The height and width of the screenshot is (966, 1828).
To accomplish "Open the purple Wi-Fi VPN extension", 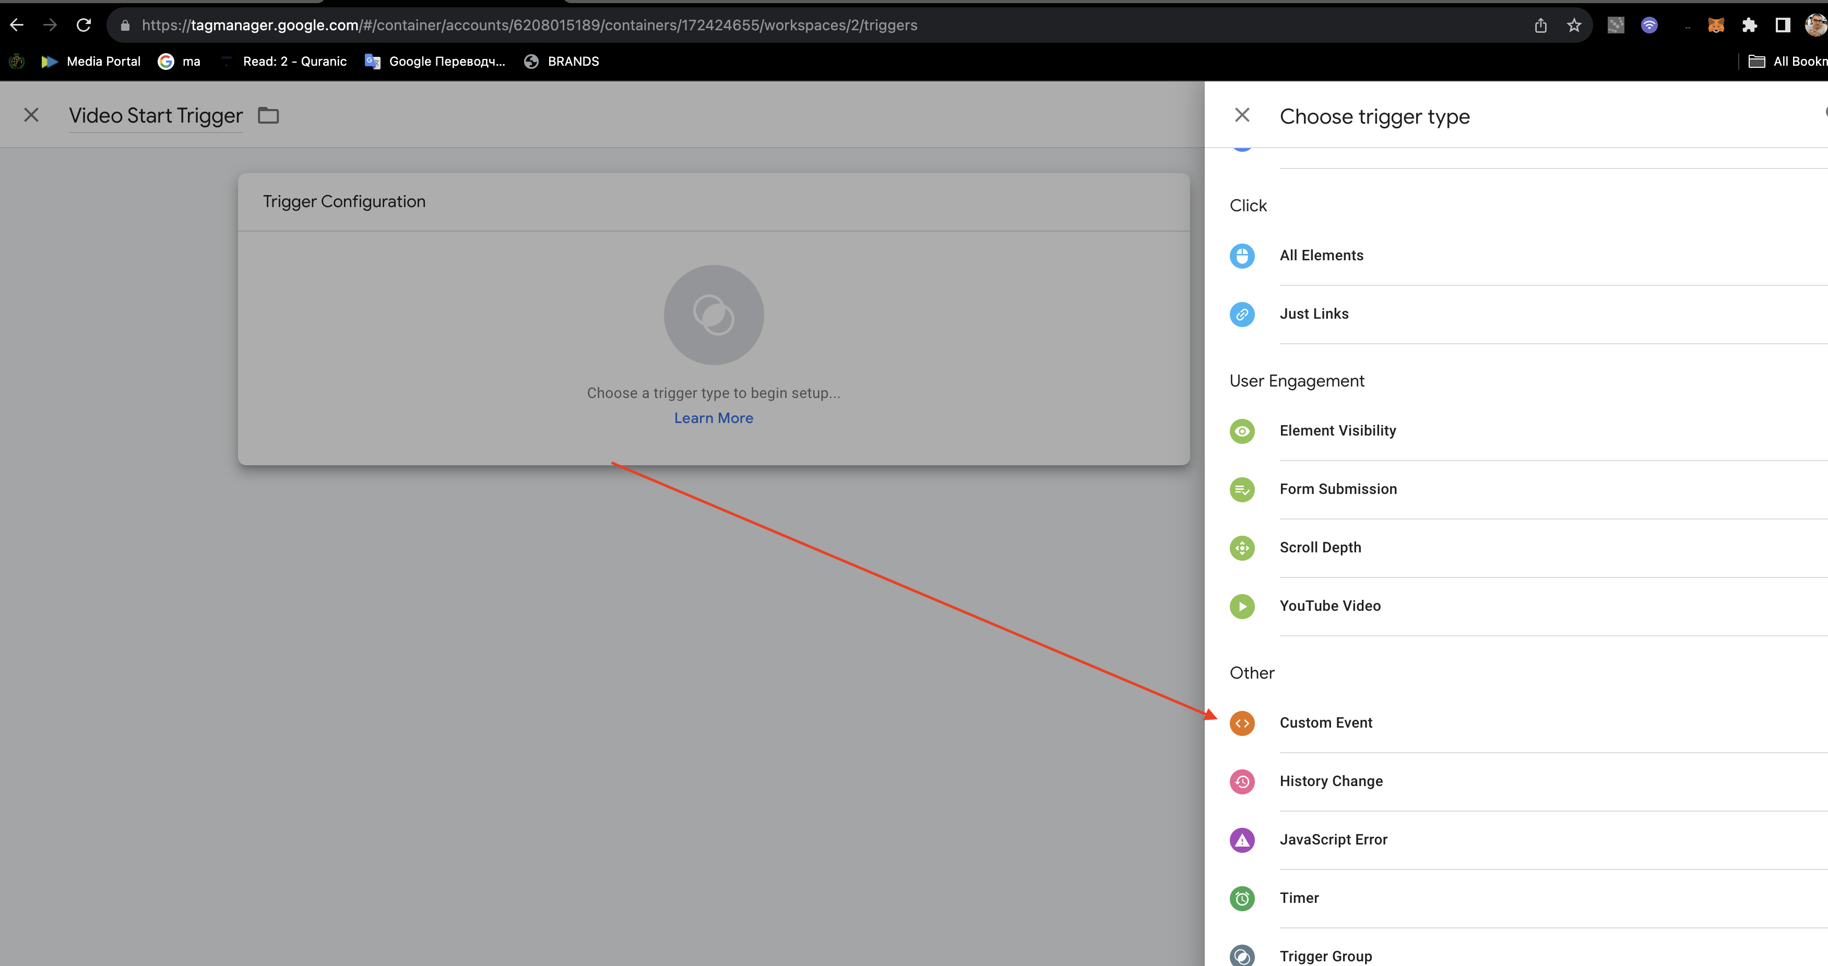I will point(1649,26).
